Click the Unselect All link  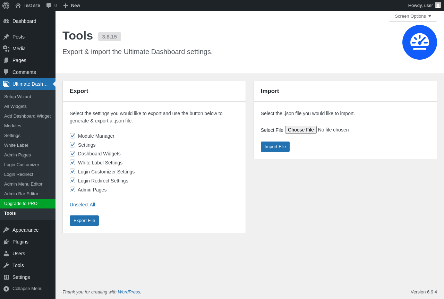(x=82, y=205)
